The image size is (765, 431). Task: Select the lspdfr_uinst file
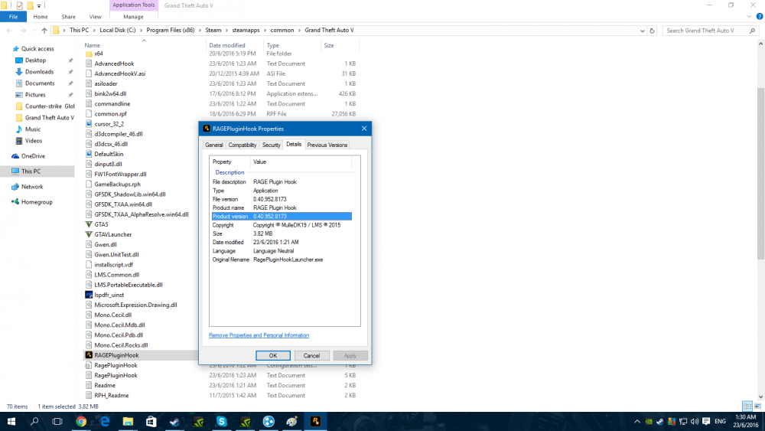pyautogui.click(x=109, y=295)
